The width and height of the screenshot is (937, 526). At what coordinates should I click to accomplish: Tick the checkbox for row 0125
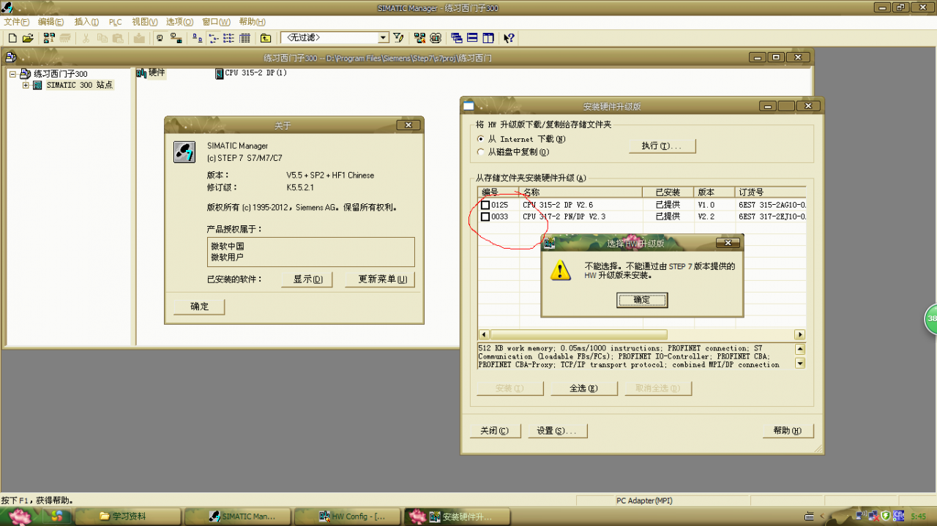(485, 205)
